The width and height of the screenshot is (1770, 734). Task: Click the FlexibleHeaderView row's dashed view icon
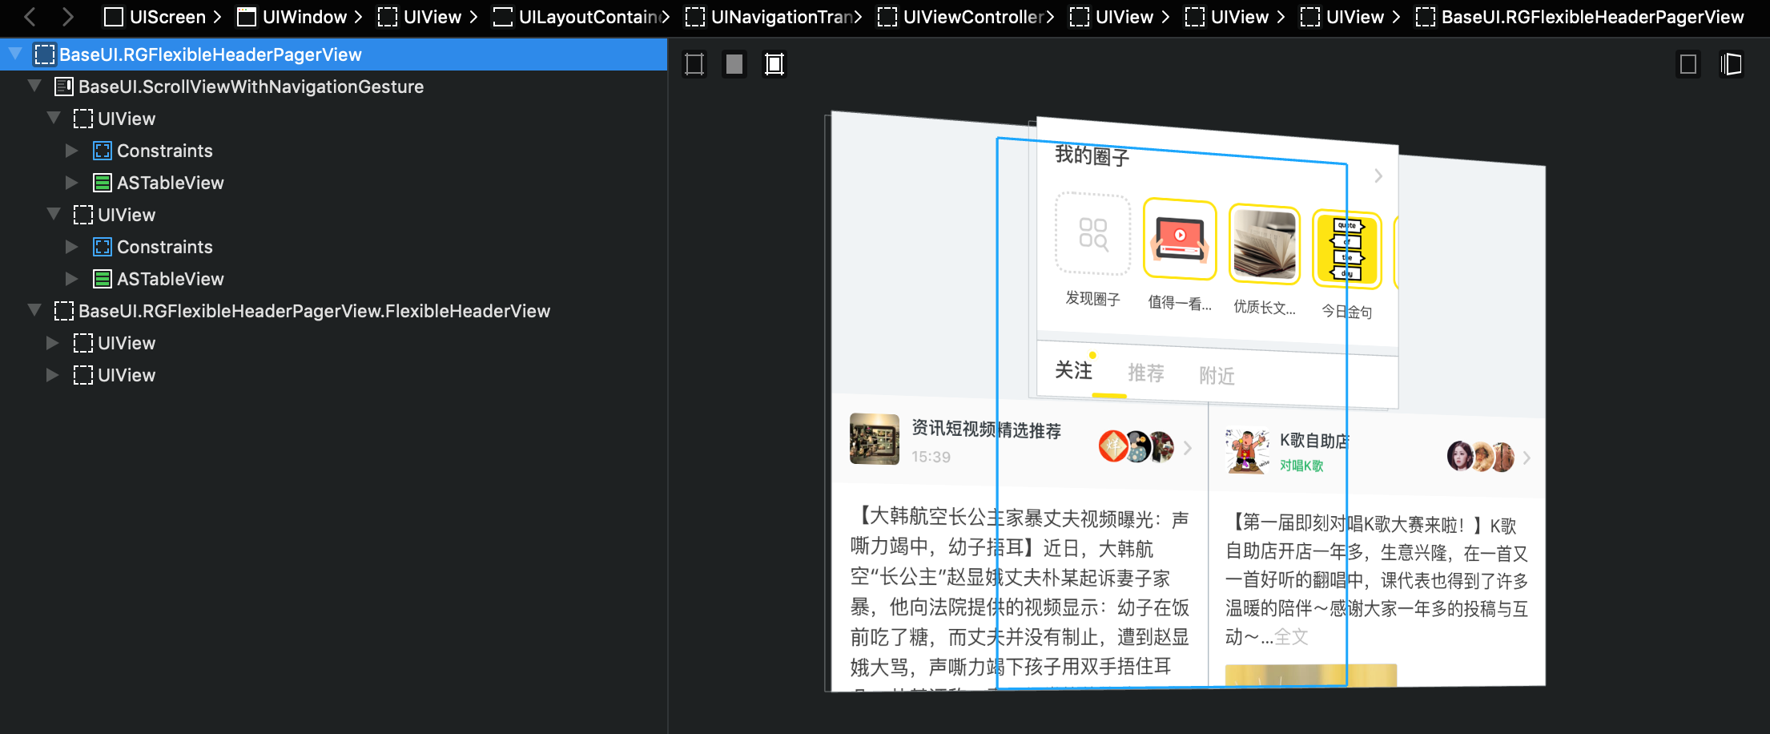pyautogui.click(x=64, y=311)
